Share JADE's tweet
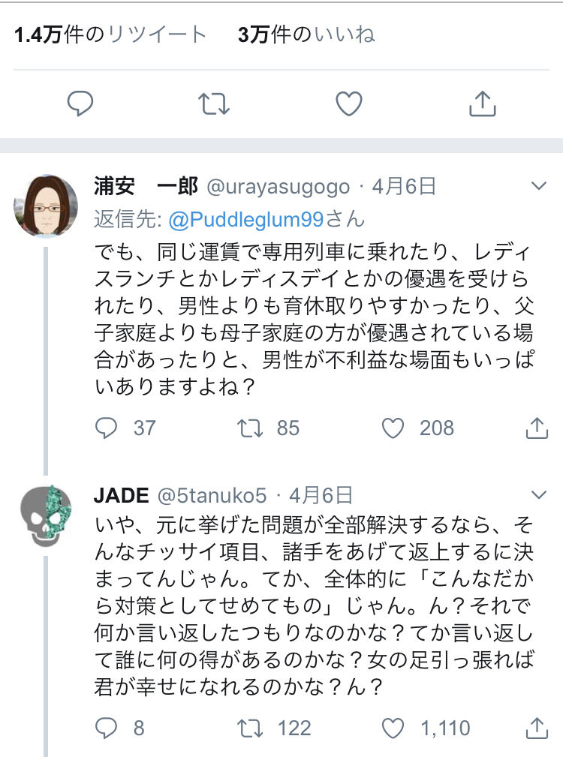This screenshot has height=757, width=563. point(536,727)
